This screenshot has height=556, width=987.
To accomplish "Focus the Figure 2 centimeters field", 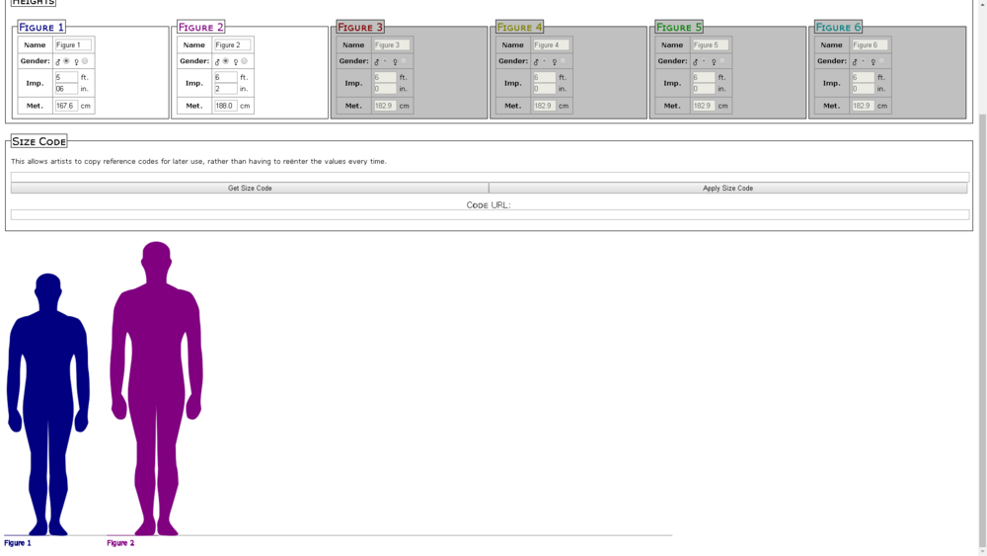I will coord(226,106).
